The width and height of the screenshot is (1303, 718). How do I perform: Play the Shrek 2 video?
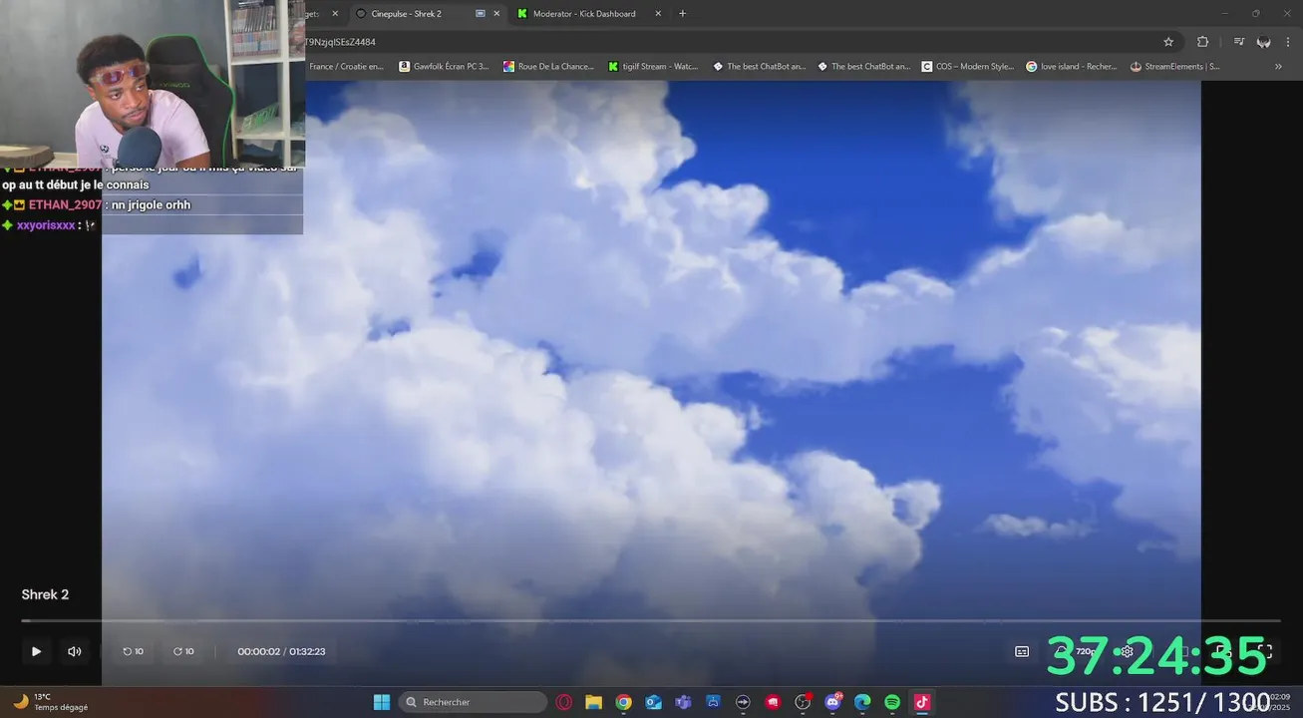(36, 651)
